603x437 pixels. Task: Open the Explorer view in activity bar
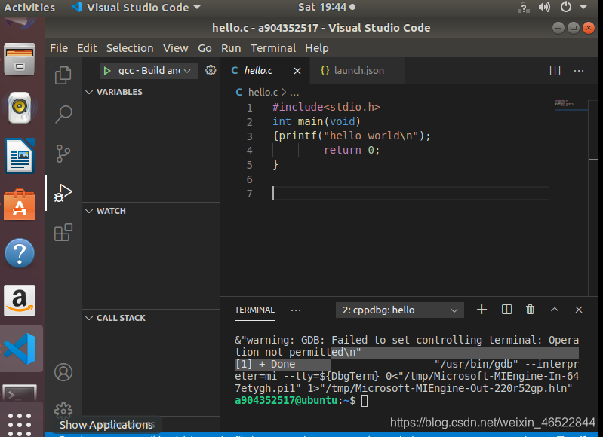coord(63,75)
